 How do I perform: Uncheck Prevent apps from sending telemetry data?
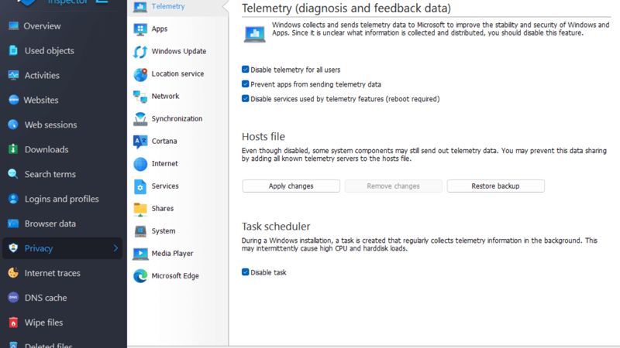coord(245,84)
